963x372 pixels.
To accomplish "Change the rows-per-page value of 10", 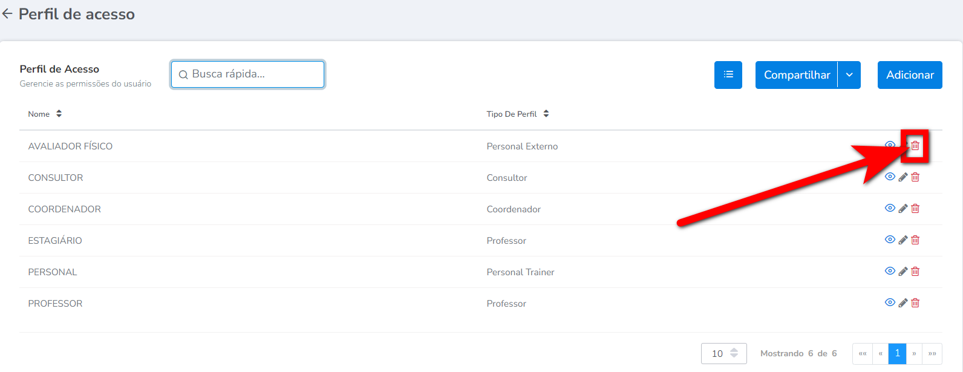I will 723,353.
